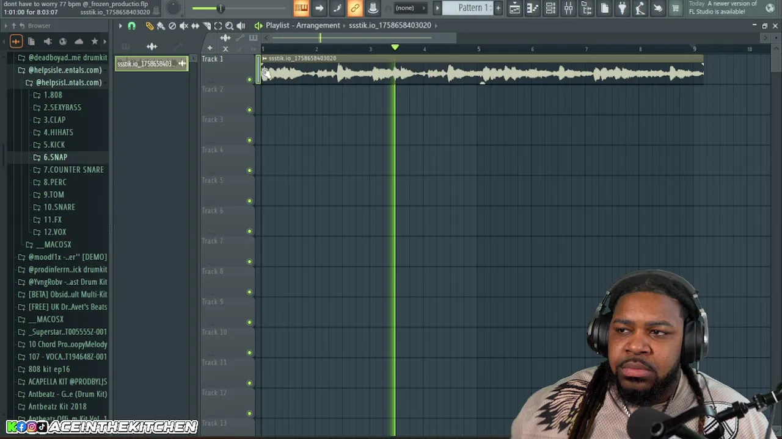This screenshot has width=782, height=439.
Task: Select the 4.HIHATS folder
Action: coord(53,132)
